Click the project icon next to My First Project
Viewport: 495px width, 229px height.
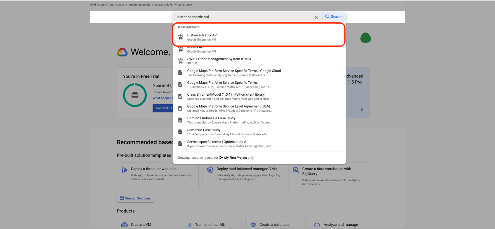[221, 158]
